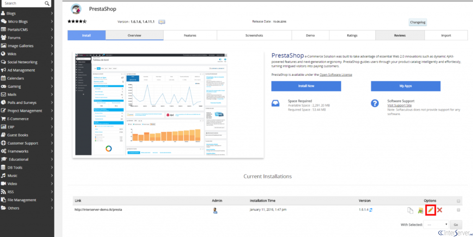Expand the Others category arrow
473x237 pixels.
[x=52, y=208]
